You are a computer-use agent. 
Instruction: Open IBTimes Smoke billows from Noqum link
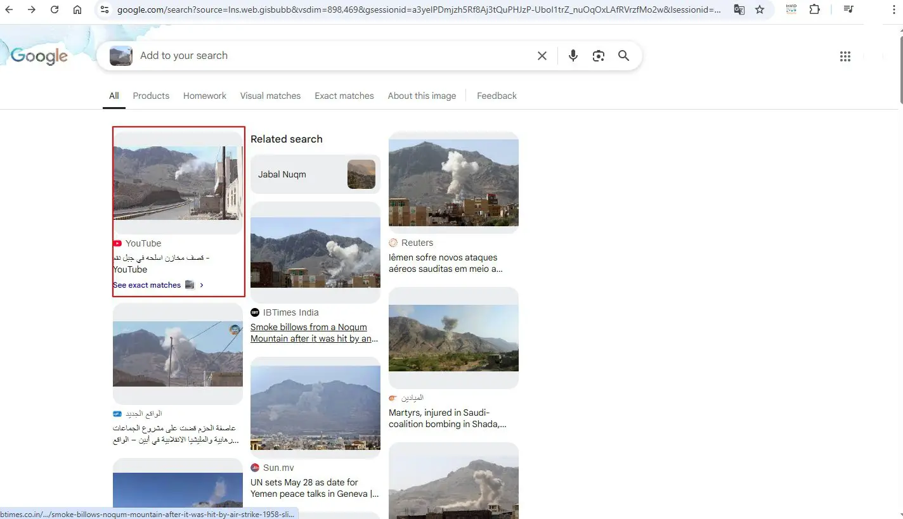tap(315, 333)
